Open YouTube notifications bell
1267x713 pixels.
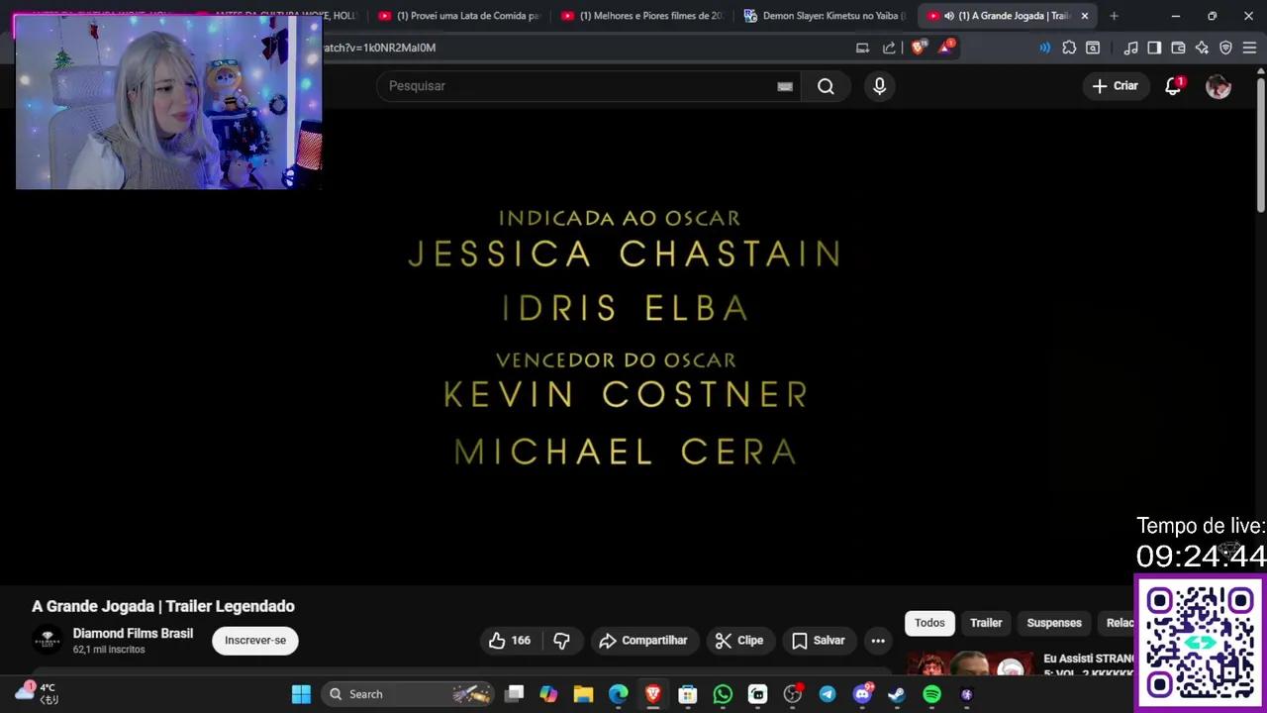1173,86
